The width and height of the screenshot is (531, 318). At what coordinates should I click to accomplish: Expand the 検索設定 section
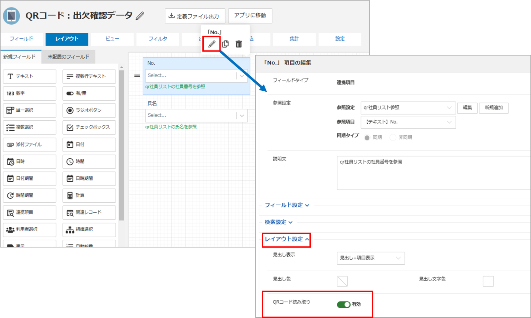coord(278,222)
